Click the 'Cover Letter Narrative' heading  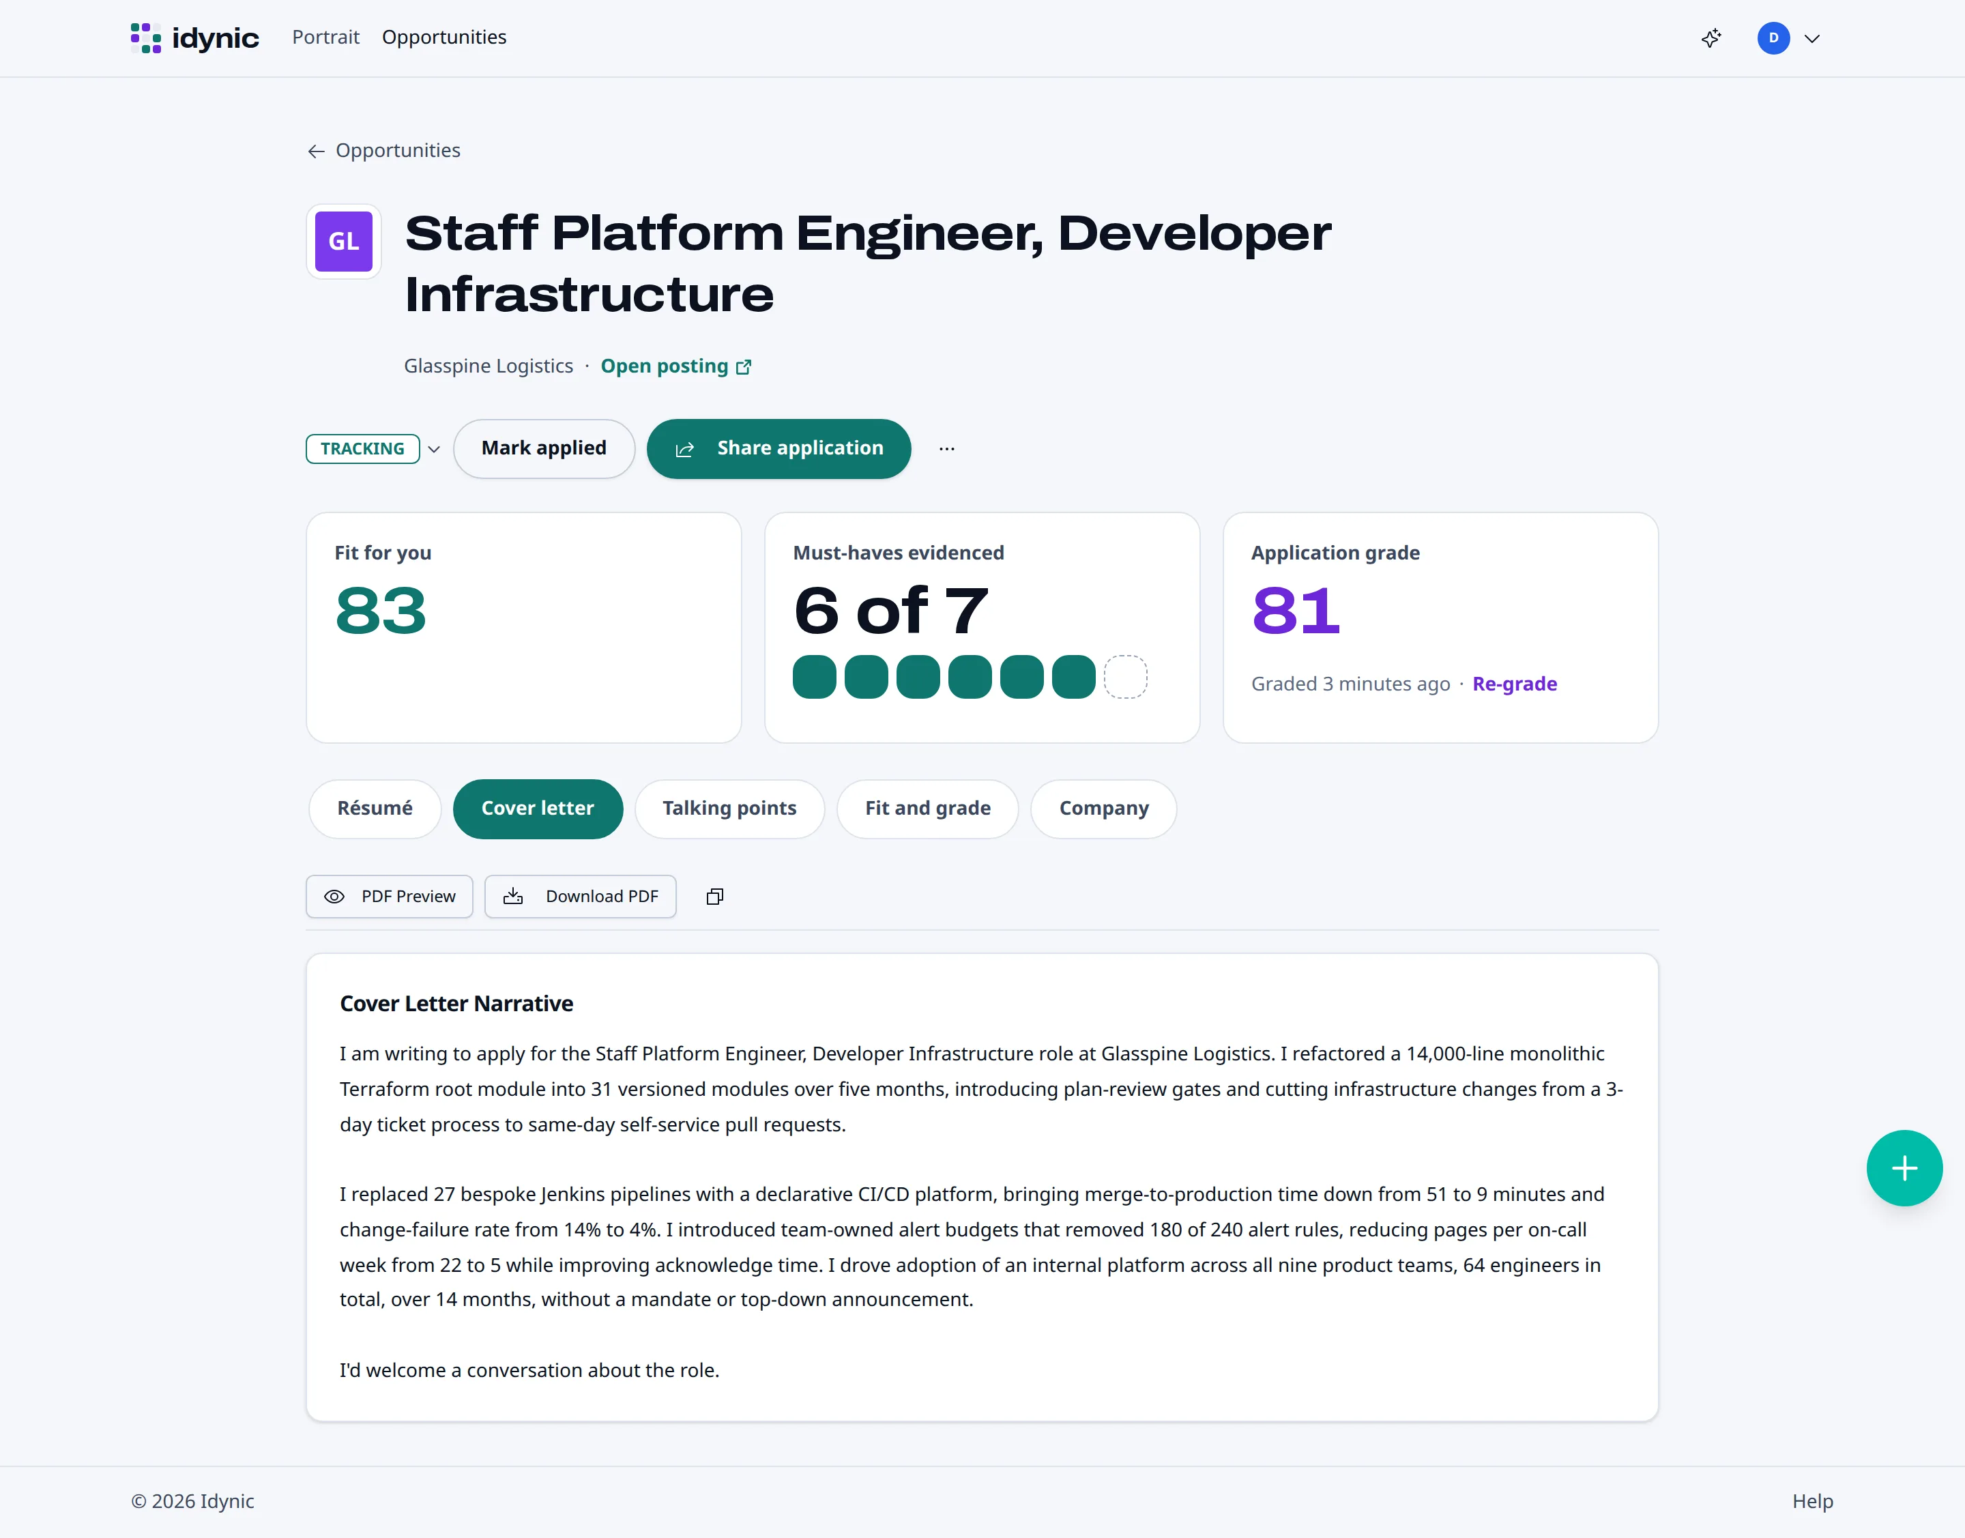(x=456, y=1004)
